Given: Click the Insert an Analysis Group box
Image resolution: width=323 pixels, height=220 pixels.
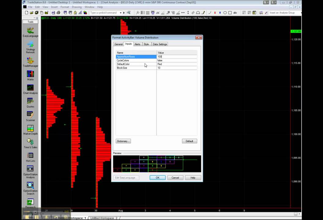Looking at the screenshot, I should coord(284,13).
